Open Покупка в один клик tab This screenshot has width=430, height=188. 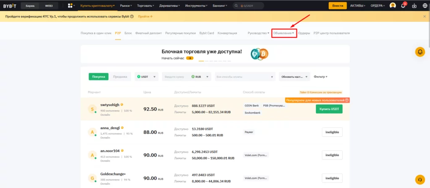pos(96,33)
